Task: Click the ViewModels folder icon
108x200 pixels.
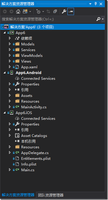Action: pos(17,55)
